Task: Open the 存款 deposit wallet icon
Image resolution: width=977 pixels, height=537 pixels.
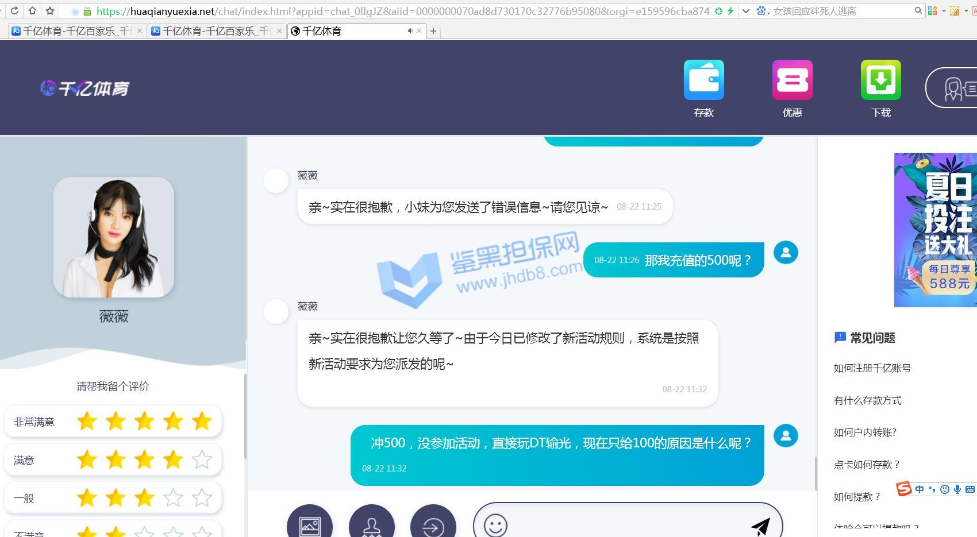Action: click(x=703, y=80)
